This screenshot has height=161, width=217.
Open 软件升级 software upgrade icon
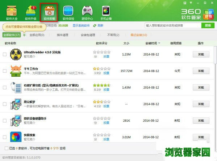pyautogui.click(x=31, y=13)
